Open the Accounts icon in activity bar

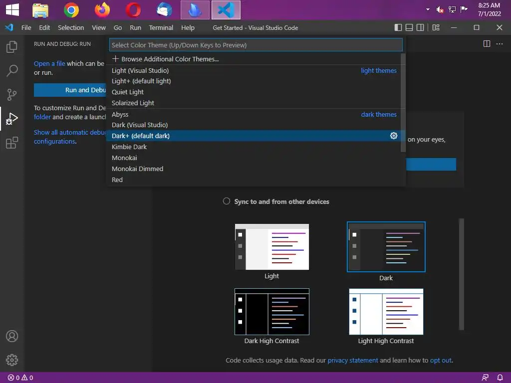tap(12, 336)
